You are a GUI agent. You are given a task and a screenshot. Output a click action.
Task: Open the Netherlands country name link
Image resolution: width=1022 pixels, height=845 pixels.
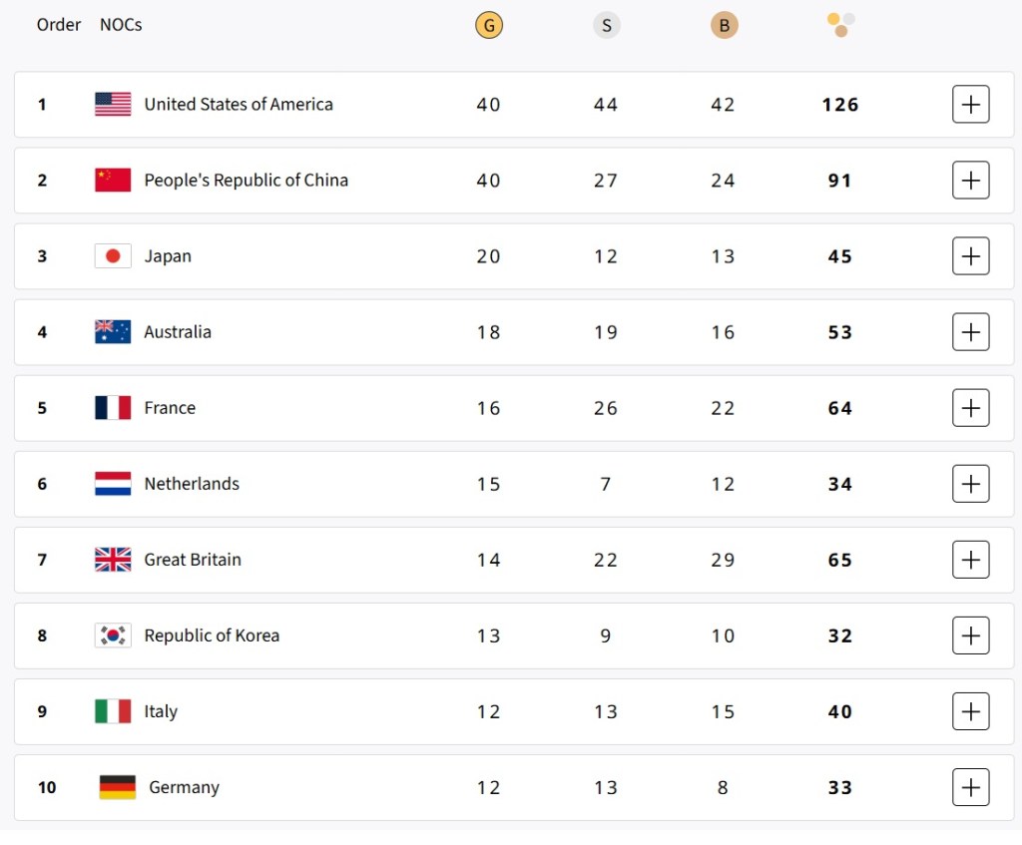click(192, 484)
